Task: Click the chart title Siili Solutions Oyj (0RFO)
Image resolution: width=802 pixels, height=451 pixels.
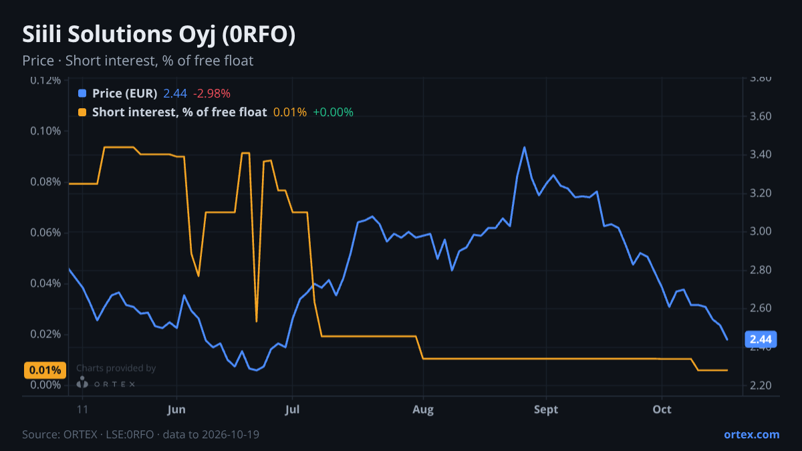Action: (x=159, y=35)
